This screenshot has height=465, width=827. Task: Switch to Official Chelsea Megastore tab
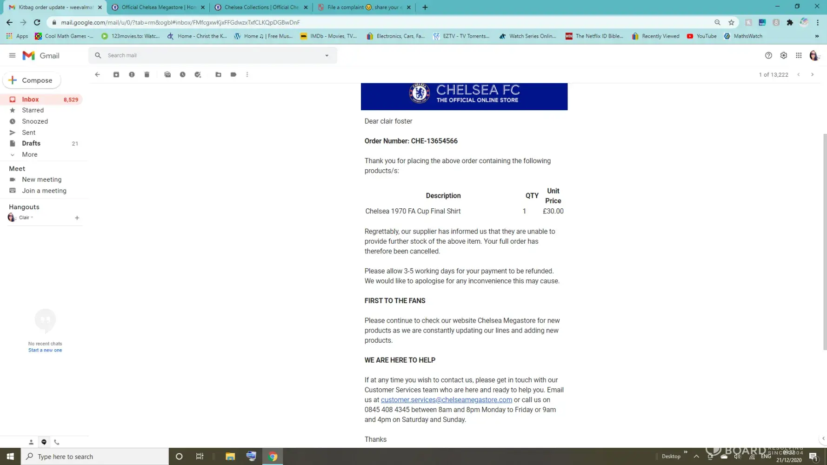click(x=158, y=7)
